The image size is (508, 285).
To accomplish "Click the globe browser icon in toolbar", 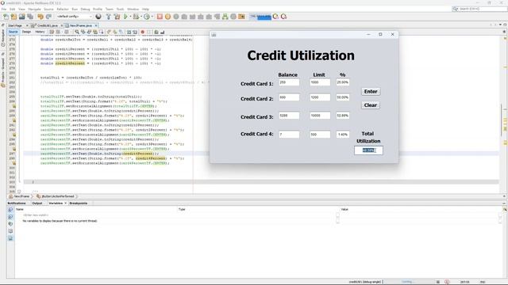I will (x=98, y=17).
